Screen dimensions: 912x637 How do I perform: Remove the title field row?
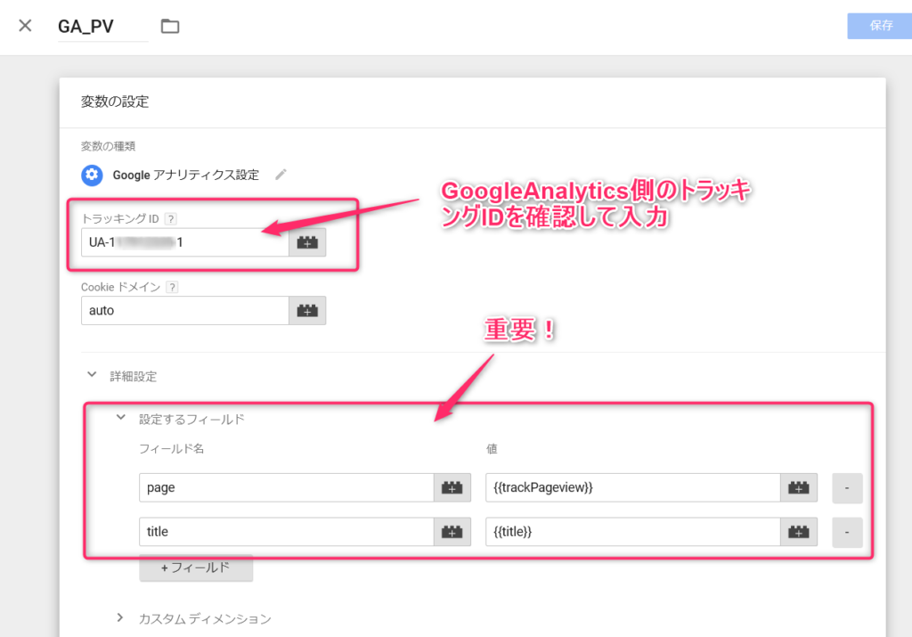(x=847, y=532)
